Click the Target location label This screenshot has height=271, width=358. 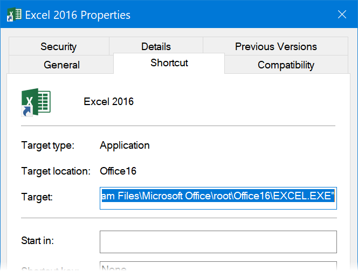click(x=56, y=171)
